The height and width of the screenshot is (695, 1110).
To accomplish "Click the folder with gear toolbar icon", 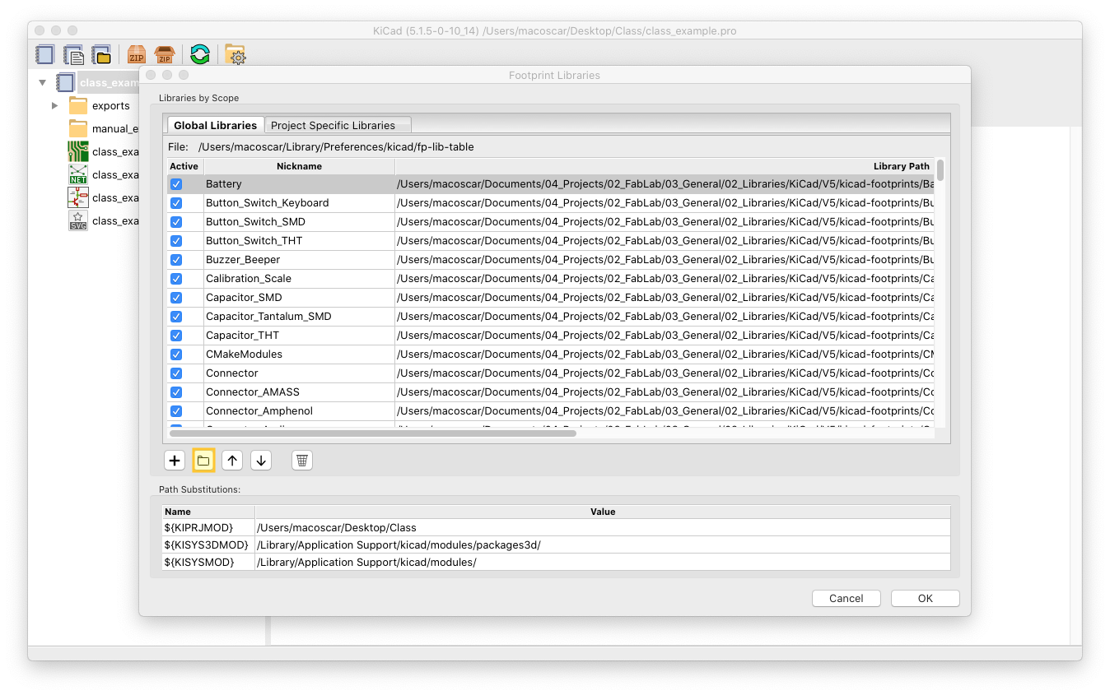I will [x=236, y=55].
